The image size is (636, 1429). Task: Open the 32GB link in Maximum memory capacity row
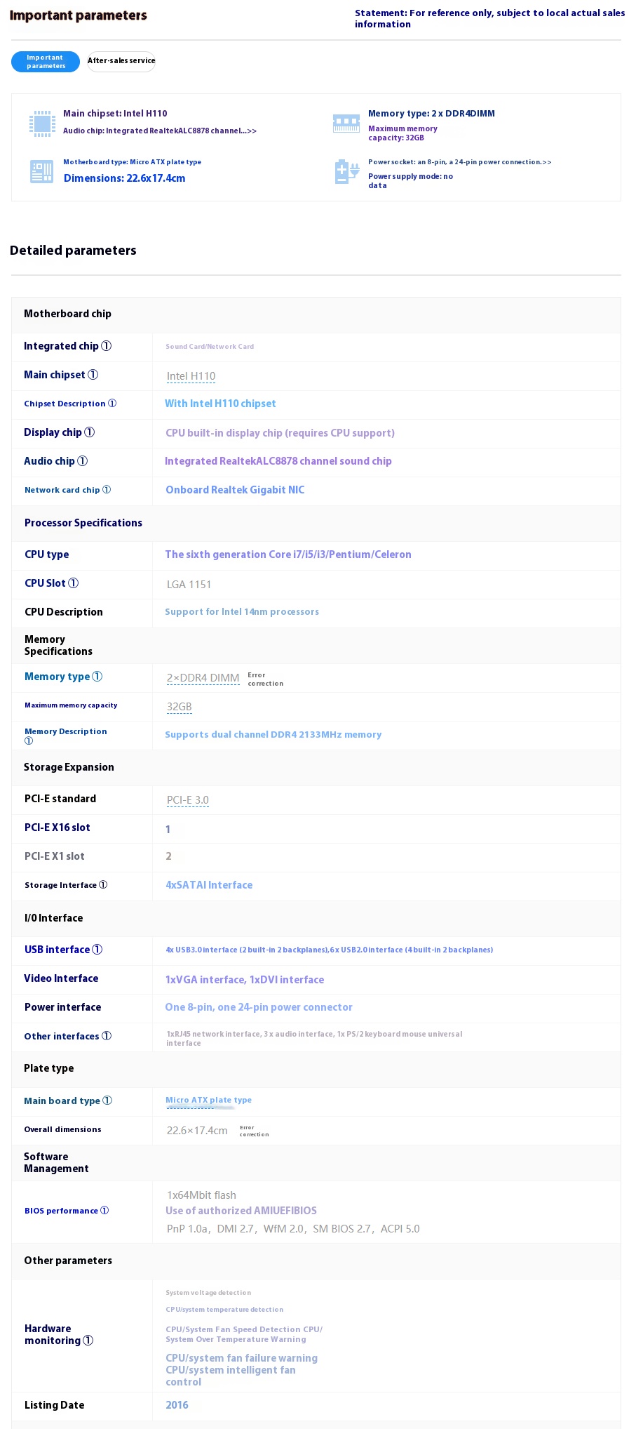pos(180,707)
